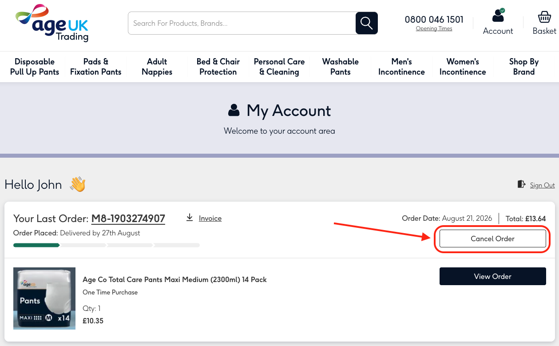Screen dimensions: 559x346
Task: Open Disposable Pull Up Pants menu
Action: (x=35, y=67)
